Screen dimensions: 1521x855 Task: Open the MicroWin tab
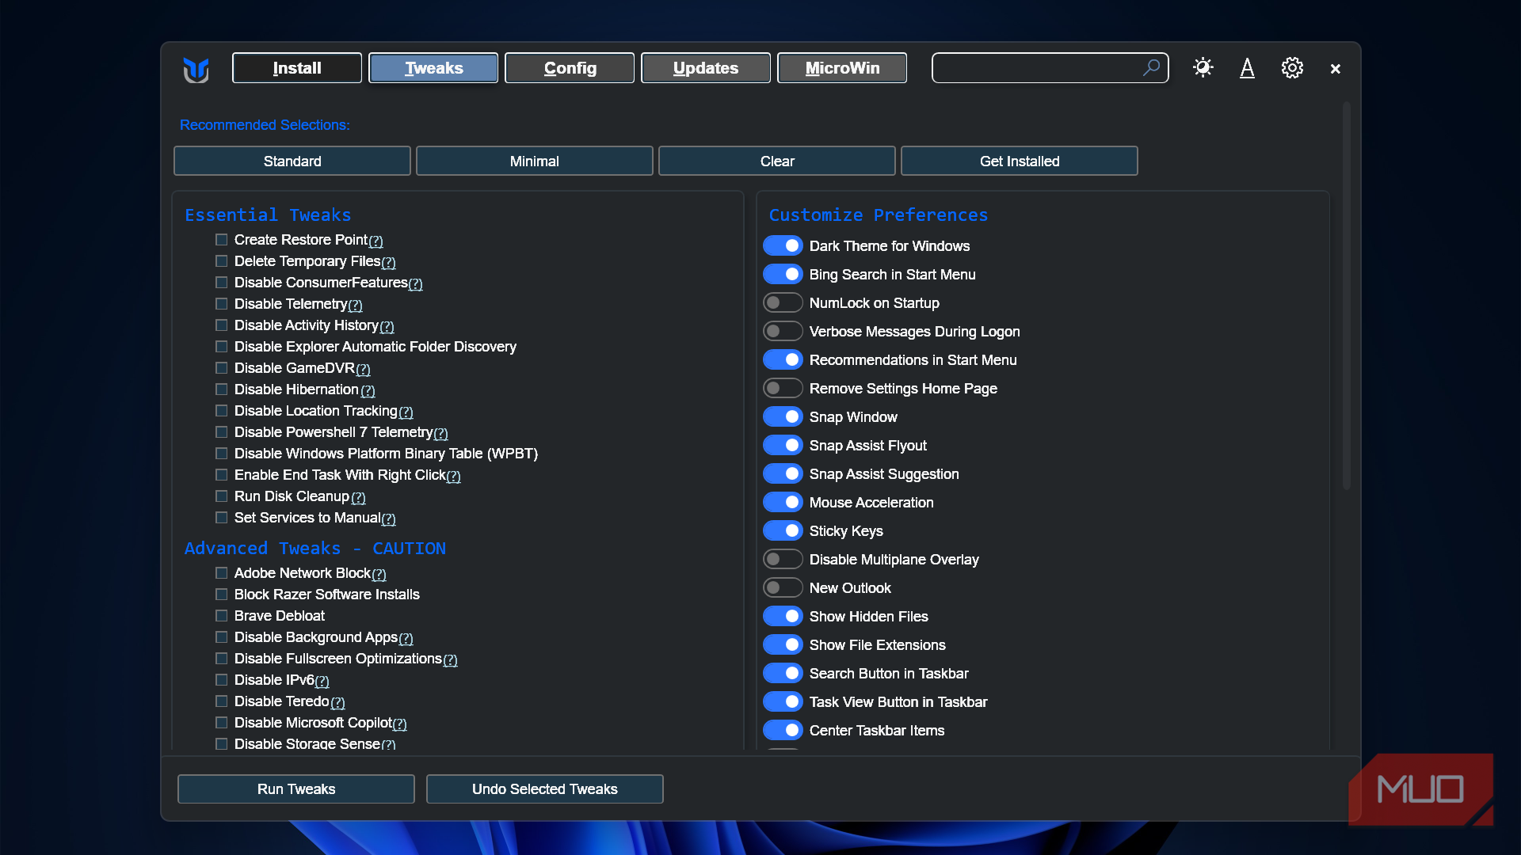[x=842, y=68]
